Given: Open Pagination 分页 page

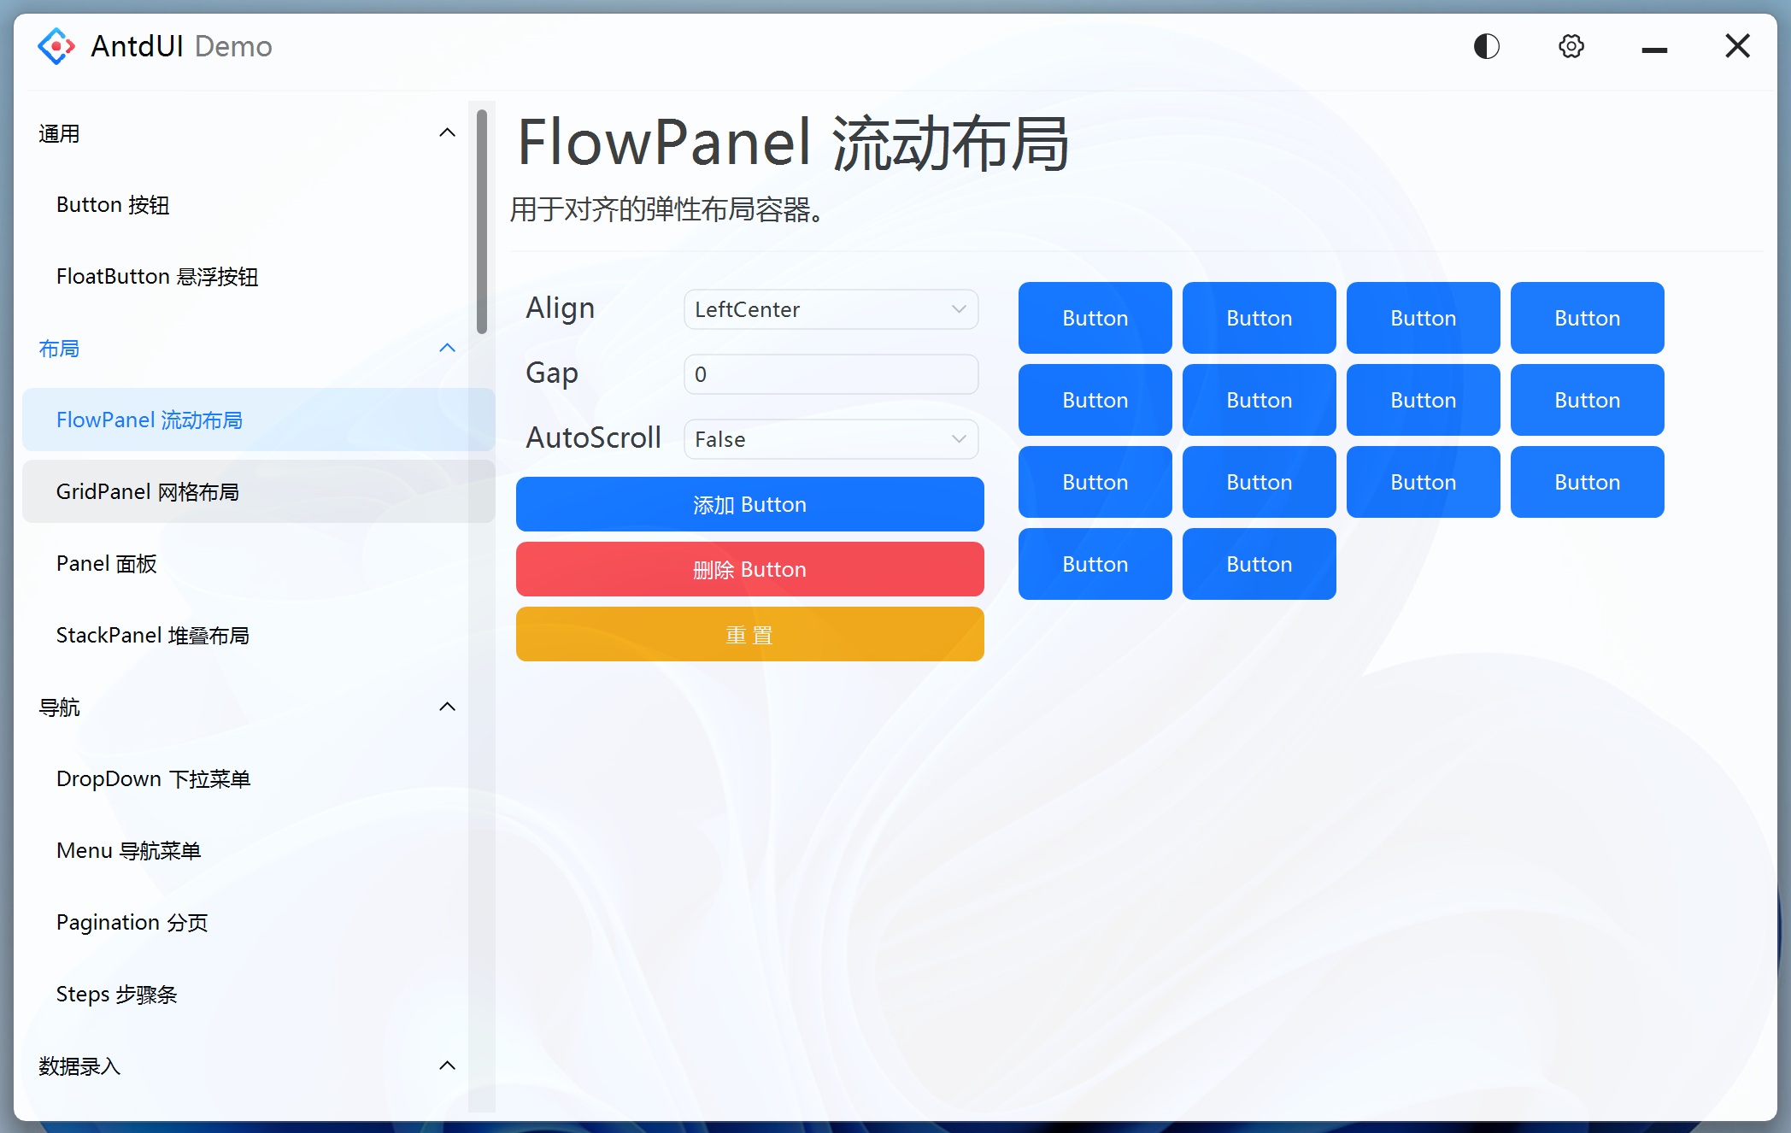Looking at the screenshot, I should coord(132,922).
